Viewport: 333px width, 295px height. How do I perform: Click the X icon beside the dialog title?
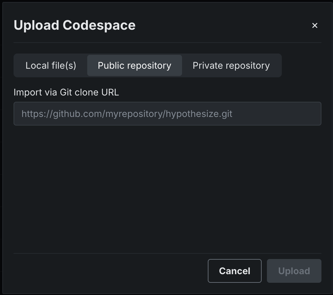click(x=314, y=25)
